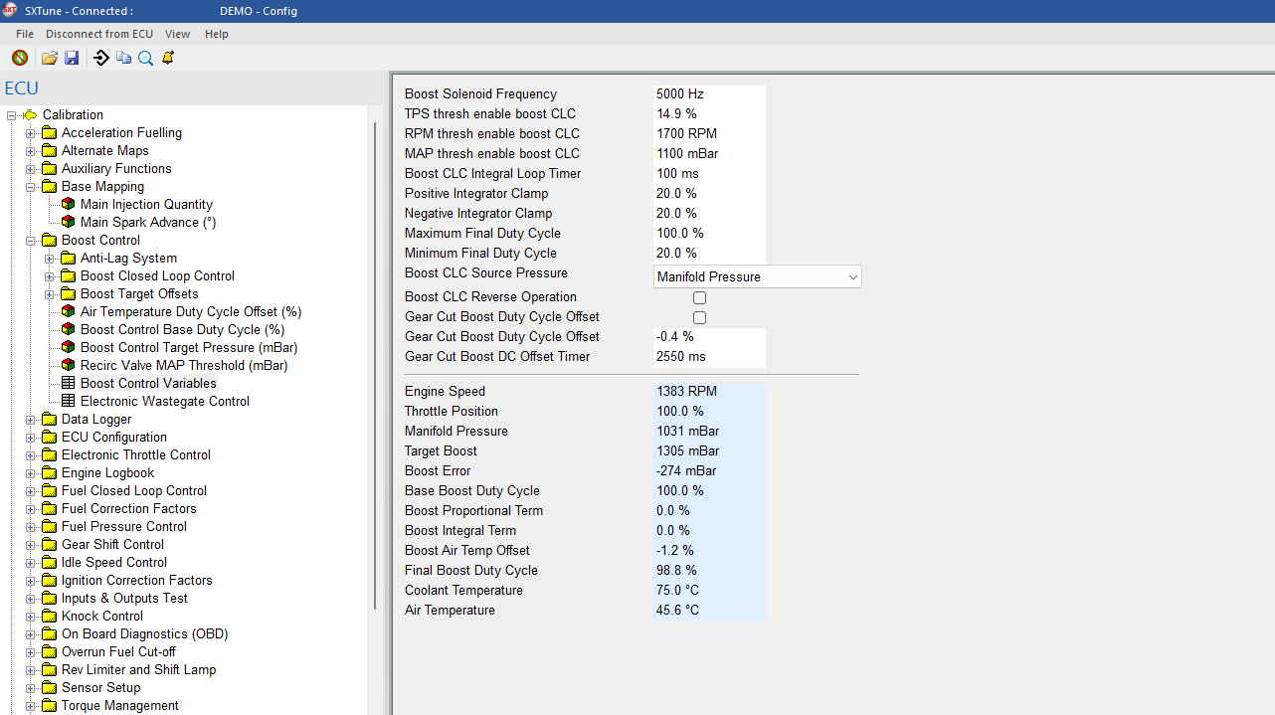
Task: Click Positive Integrator Clamp value field
Action: tap(710, 193)
